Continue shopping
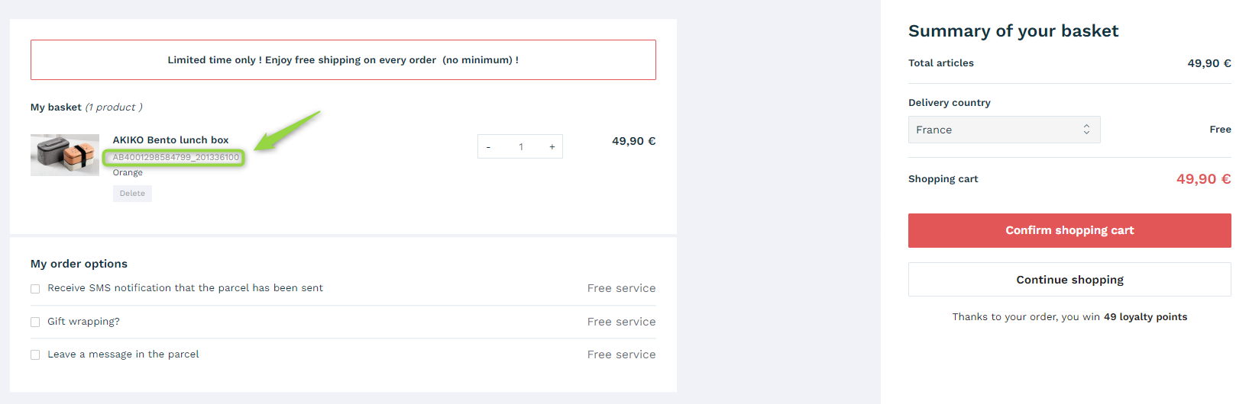1249x404 pixels. [x=1069, y=280]
